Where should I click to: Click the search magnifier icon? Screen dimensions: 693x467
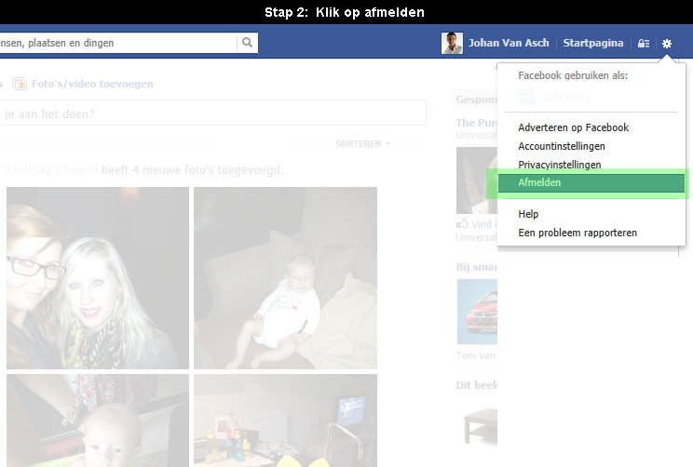click(247, 43)
